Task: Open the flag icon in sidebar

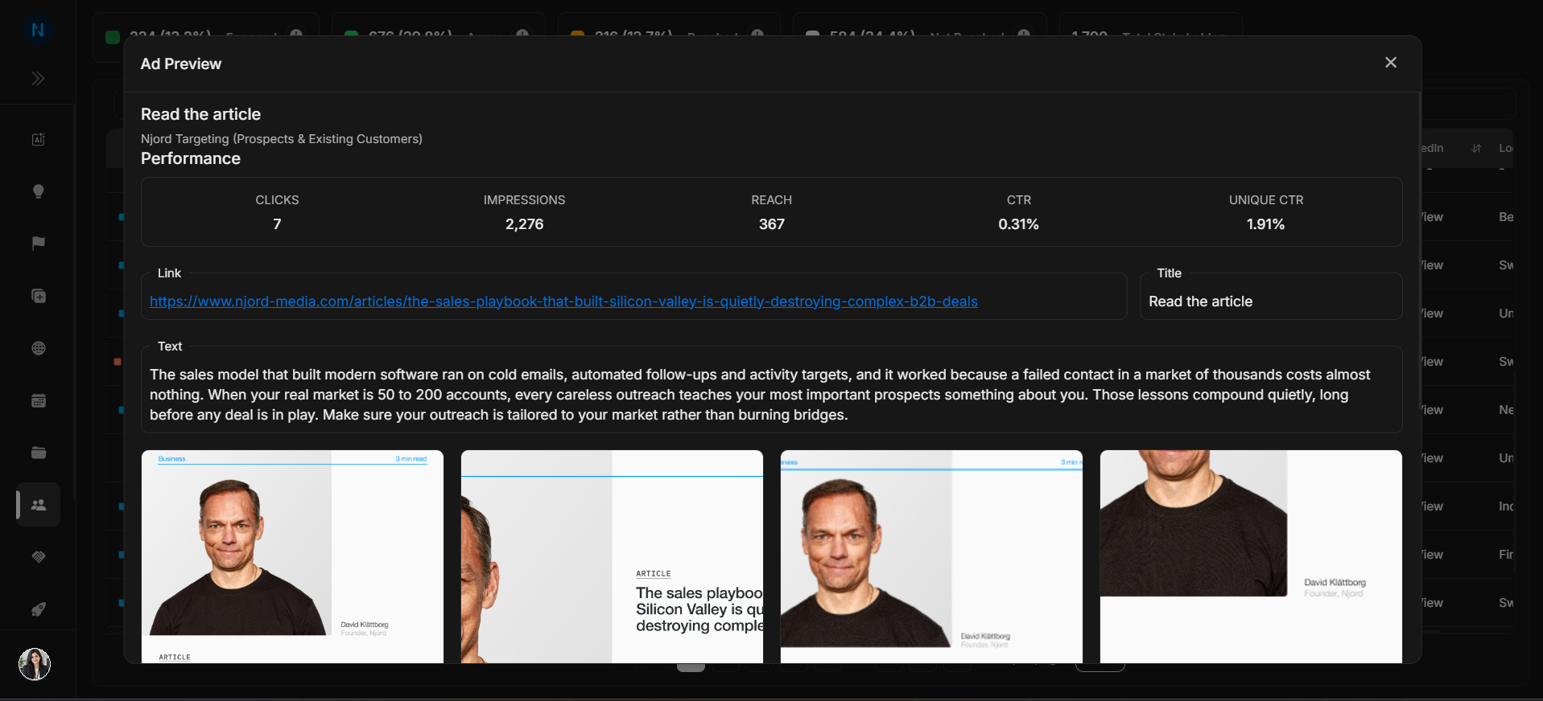Action: (38, 244)
